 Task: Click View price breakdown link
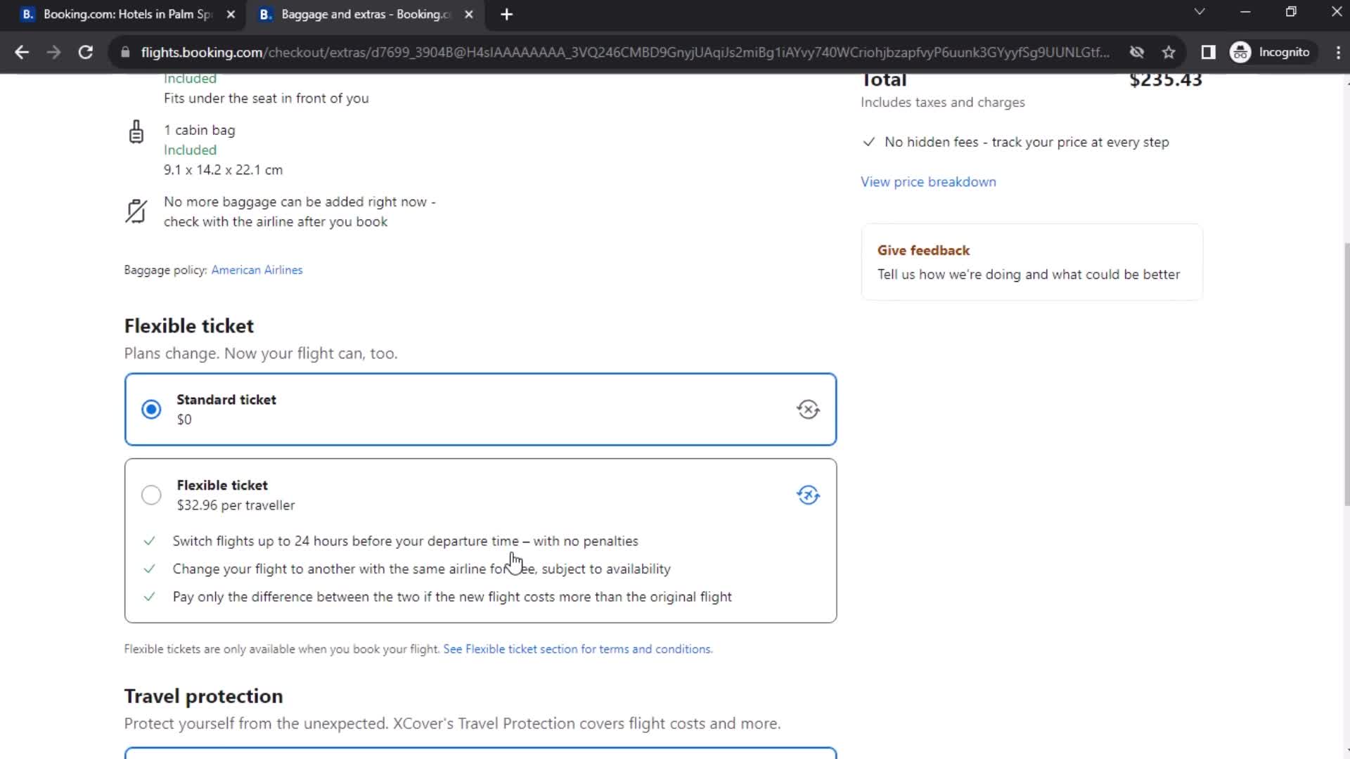point(929,181)
